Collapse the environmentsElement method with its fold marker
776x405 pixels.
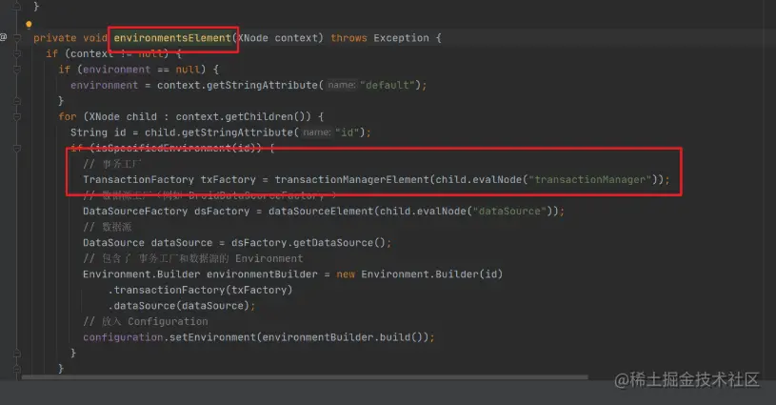(x=17, y=37)
